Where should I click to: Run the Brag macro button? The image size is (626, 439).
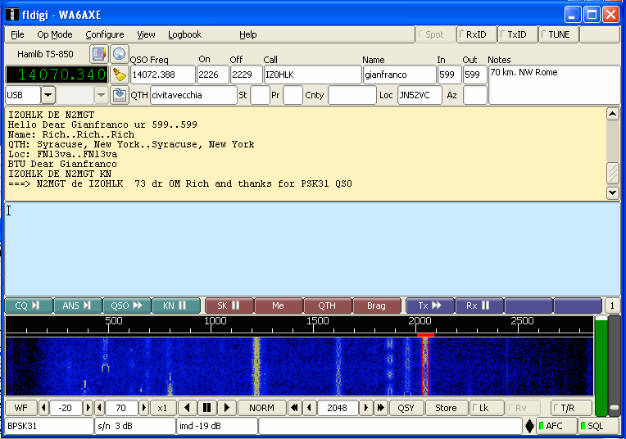376,305
